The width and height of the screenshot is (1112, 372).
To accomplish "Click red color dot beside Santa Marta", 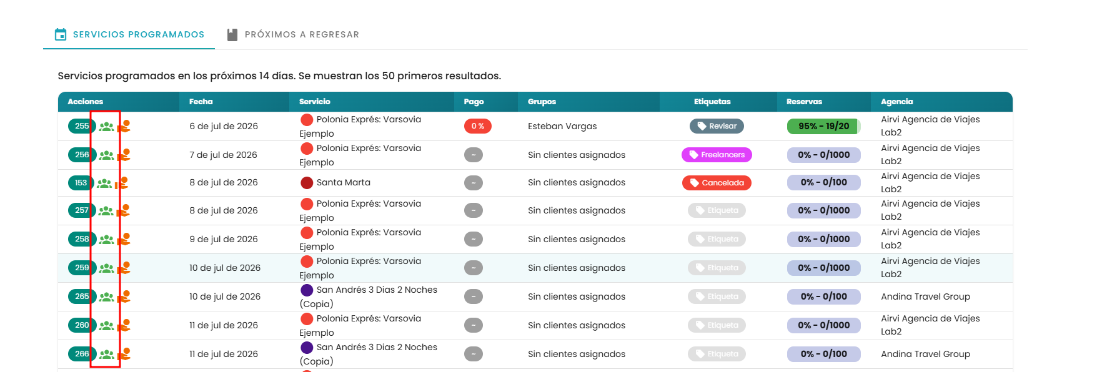I will [307, 183].
